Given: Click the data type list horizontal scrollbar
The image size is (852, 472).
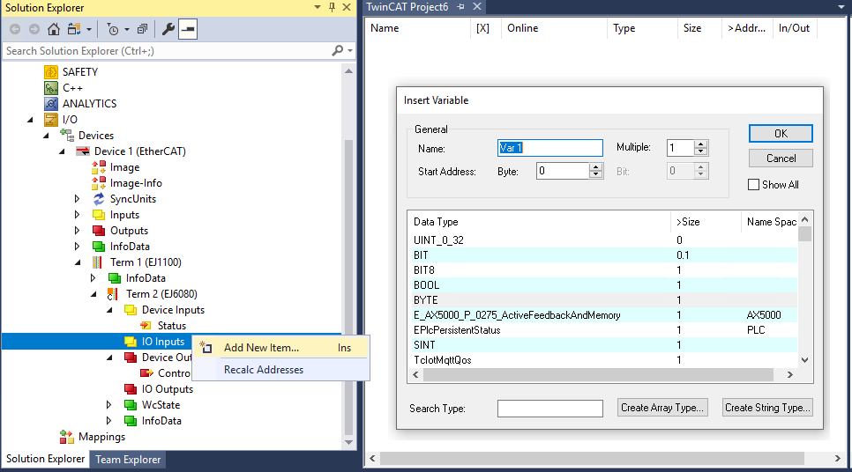Looking at the screenshot, I should pos(598,374).
